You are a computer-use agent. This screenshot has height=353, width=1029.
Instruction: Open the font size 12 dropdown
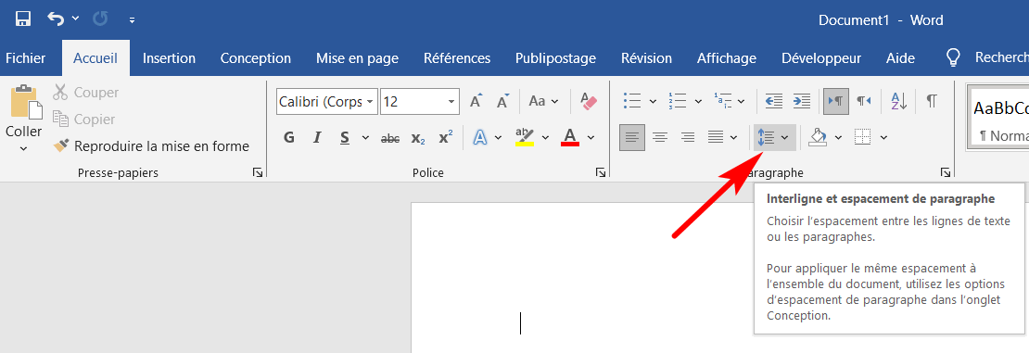point(451,102)
